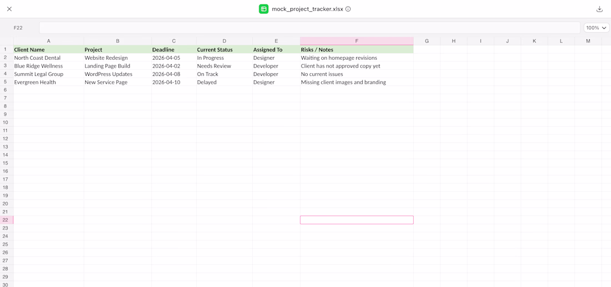
Task: Click the 'Deadline' header cell
Action: [174, 49]
